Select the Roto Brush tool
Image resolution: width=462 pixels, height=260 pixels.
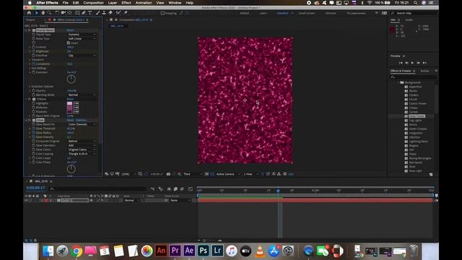(x=118, y=13)
